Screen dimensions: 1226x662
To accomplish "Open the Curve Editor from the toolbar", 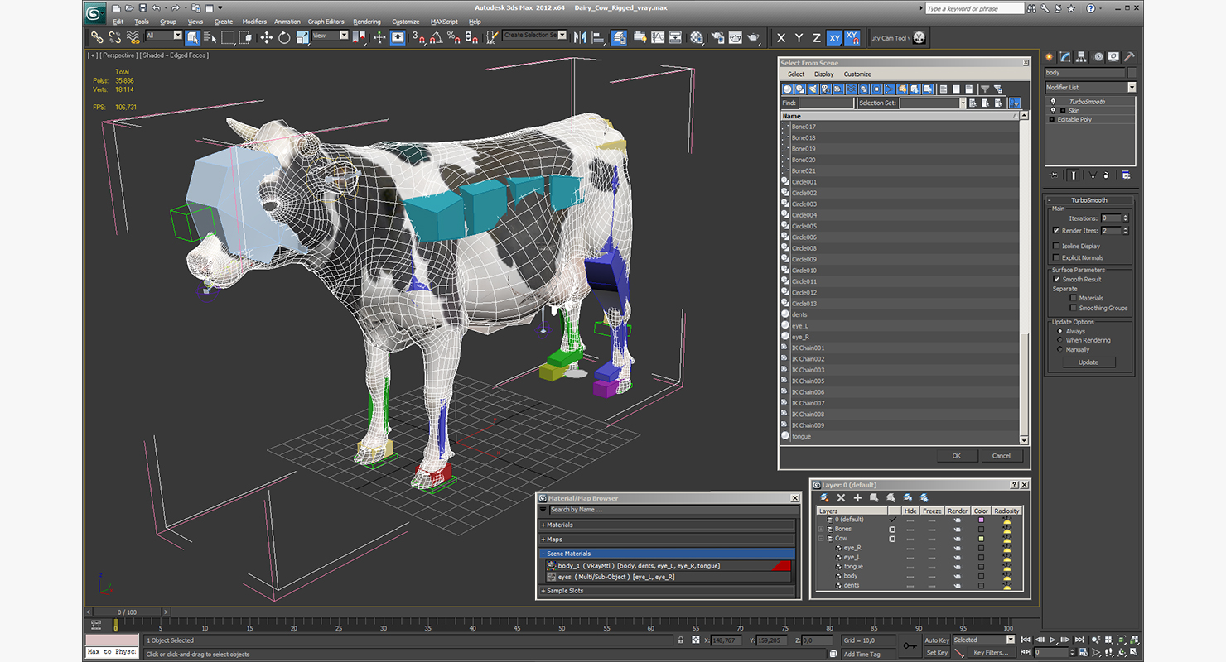I will coord(658,37).
